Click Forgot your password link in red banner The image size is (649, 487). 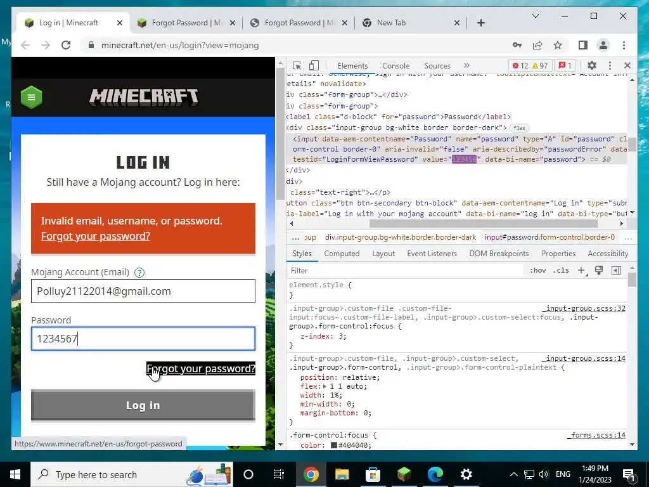coord(96,236)
